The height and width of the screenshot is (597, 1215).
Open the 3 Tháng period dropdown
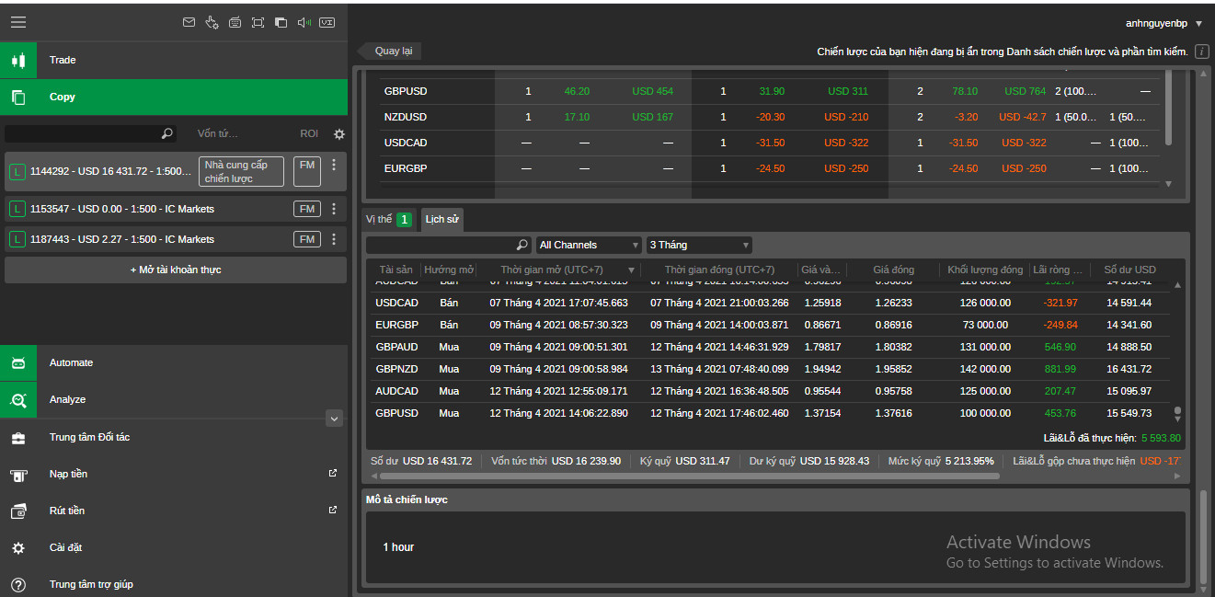coord(699,245)
